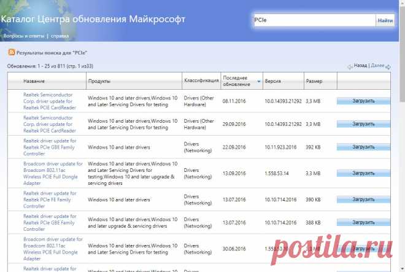
Task: Click the date cell 22.09.2016
Action: click(234, 147)
